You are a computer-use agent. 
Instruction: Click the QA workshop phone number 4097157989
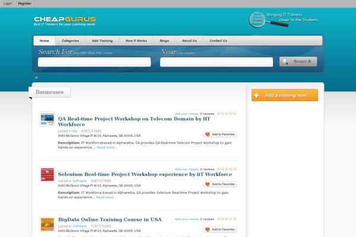[x=91, y=131]
